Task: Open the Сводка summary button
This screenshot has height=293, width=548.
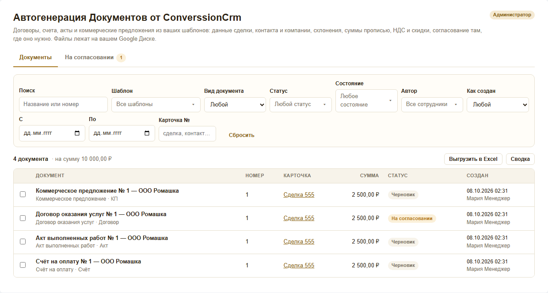Action: (520, 159)
